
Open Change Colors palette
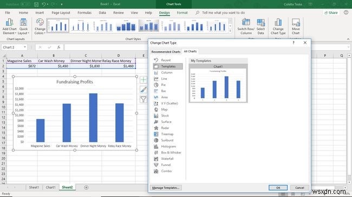click(x=40, y=26)
